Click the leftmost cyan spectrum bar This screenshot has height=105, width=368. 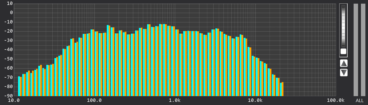coord(19,86)
